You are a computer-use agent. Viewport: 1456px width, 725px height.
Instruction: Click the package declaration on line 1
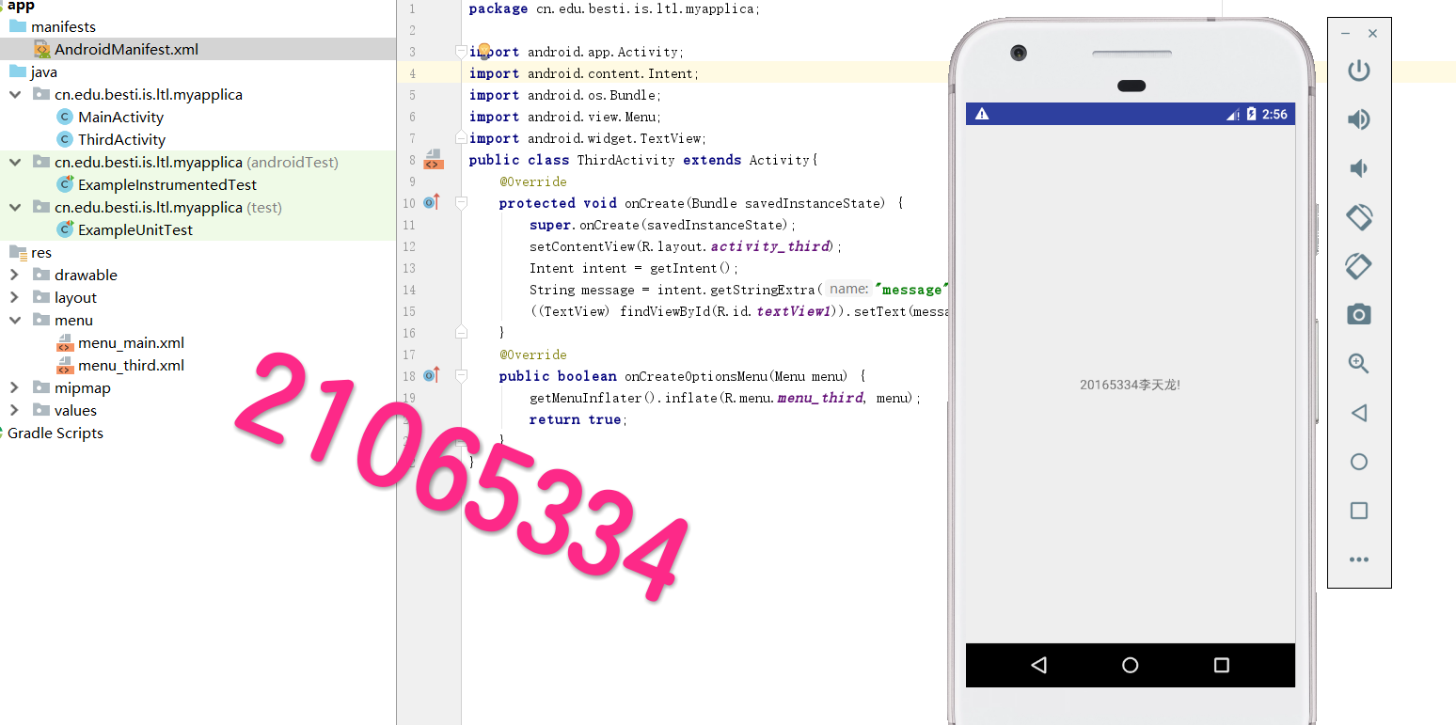614,8
